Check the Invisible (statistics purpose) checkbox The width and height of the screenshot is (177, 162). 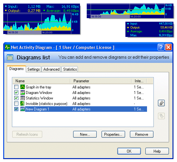tap(16, 103)
